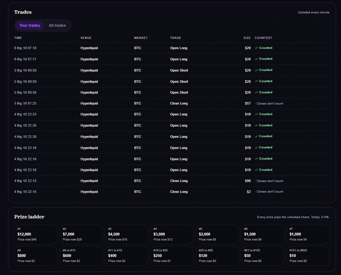Click the $57 size value
Image resolution: width=341 pixels, height=275 pixels.
(x=248, y=104)
